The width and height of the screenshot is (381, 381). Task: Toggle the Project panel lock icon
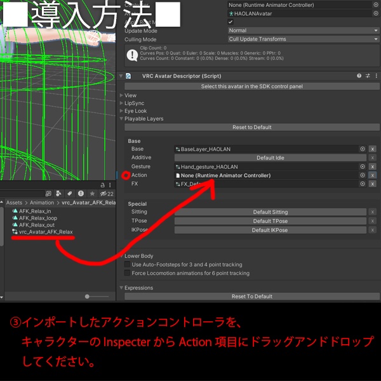pos(102,185)
